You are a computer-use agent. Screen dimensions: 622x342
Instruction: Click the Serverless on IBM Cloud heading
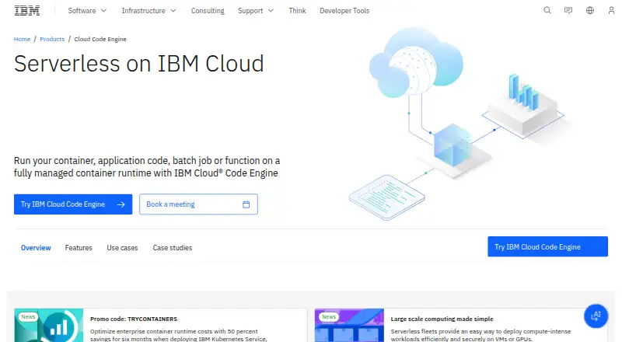(139, 64)
